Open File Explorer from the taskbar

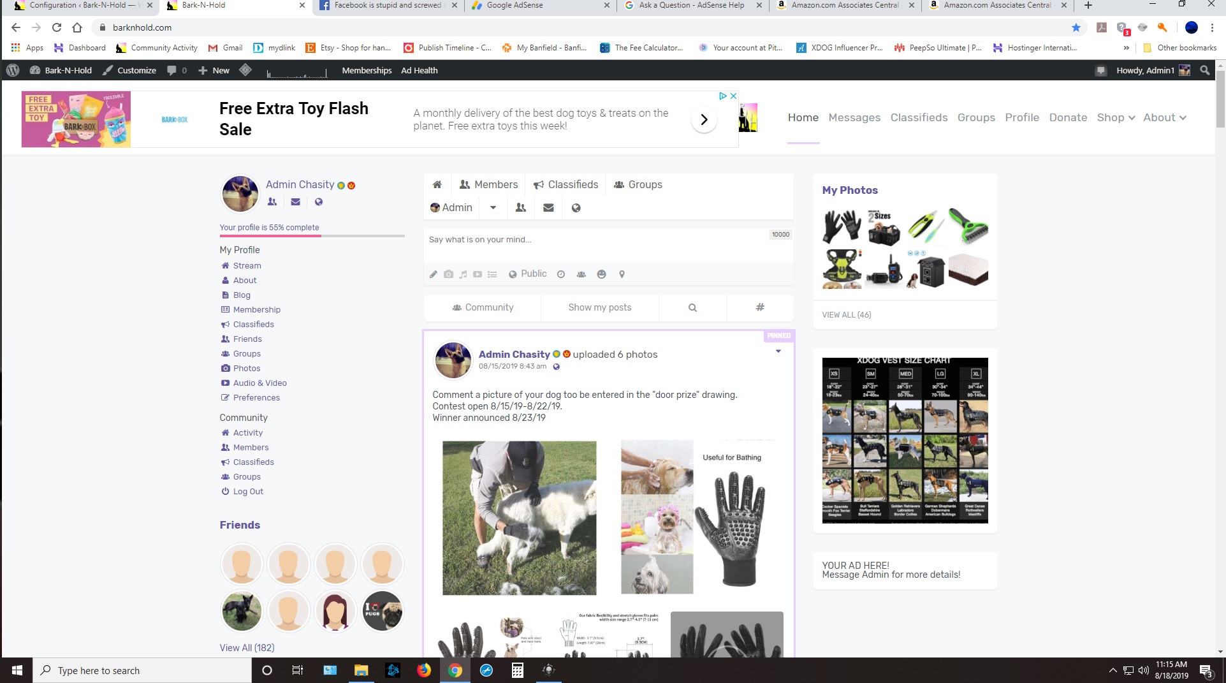[361, 670]
